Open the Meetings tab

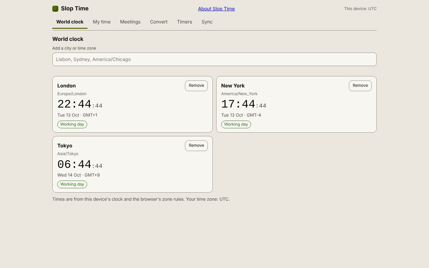[130, 22]
